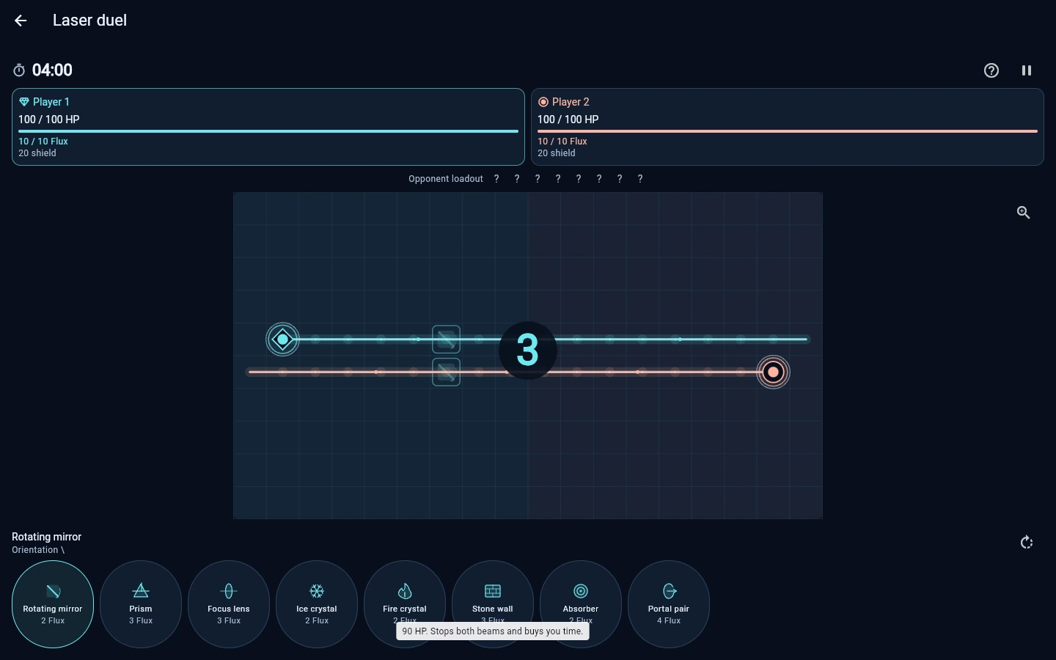Viewport: 1056px width, 660px height.
Task: Click the countdown number 3
Action: tap(528, 350)
